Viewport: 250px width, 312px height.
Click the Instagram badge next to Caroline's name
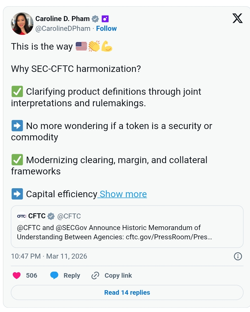105,19
